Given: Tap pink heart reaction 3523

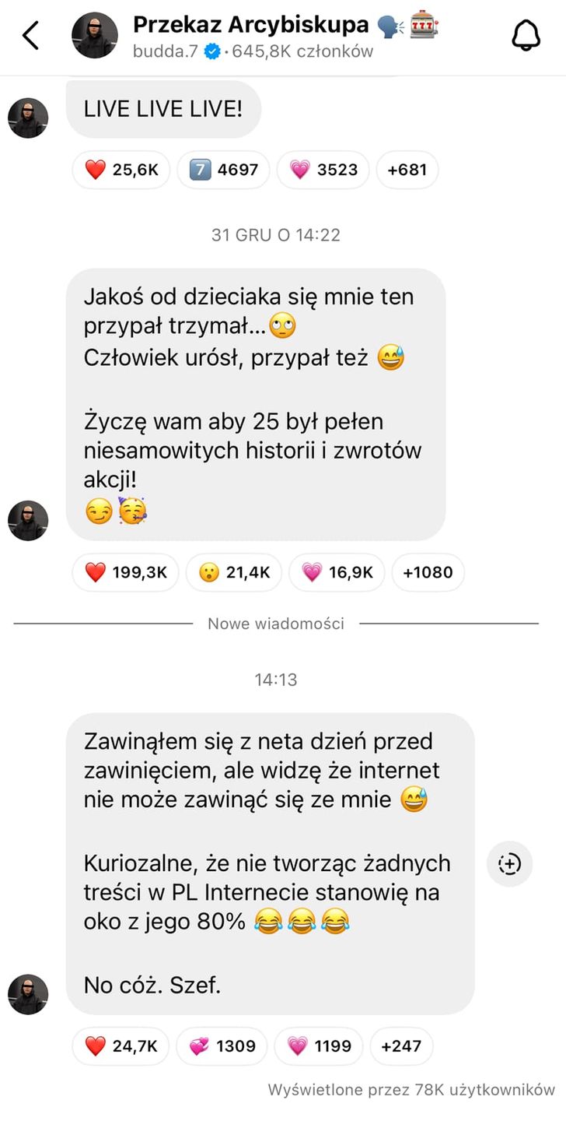Looking at the screenshot, I should point(323,170).
